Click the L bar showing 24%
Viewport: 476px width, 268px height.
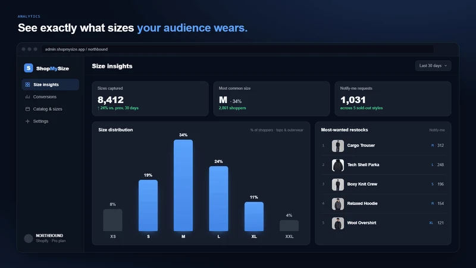point(218,198)
